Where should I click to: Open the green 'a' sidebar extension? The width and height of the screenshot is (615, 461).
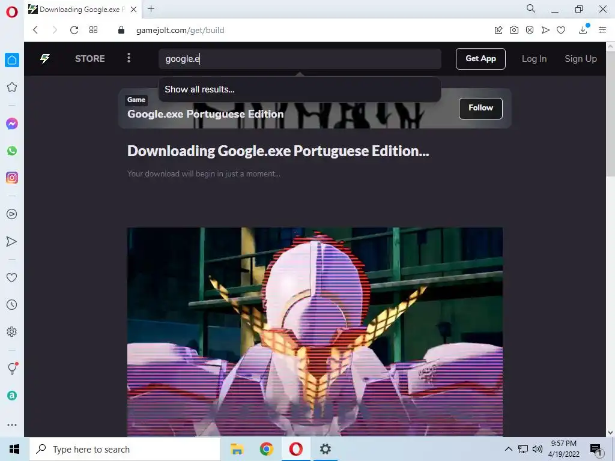(12, 396)
